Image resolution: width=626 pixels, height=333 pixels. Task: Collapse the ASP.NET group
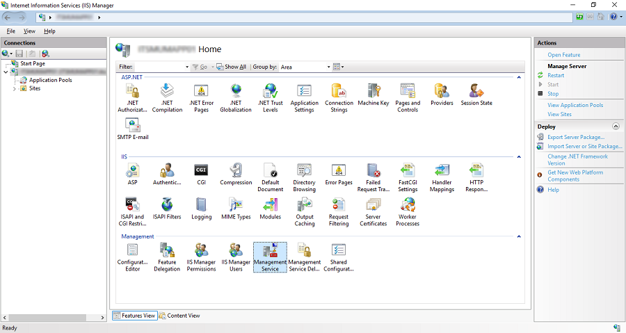pyautogui.click(x=519, y=77)
